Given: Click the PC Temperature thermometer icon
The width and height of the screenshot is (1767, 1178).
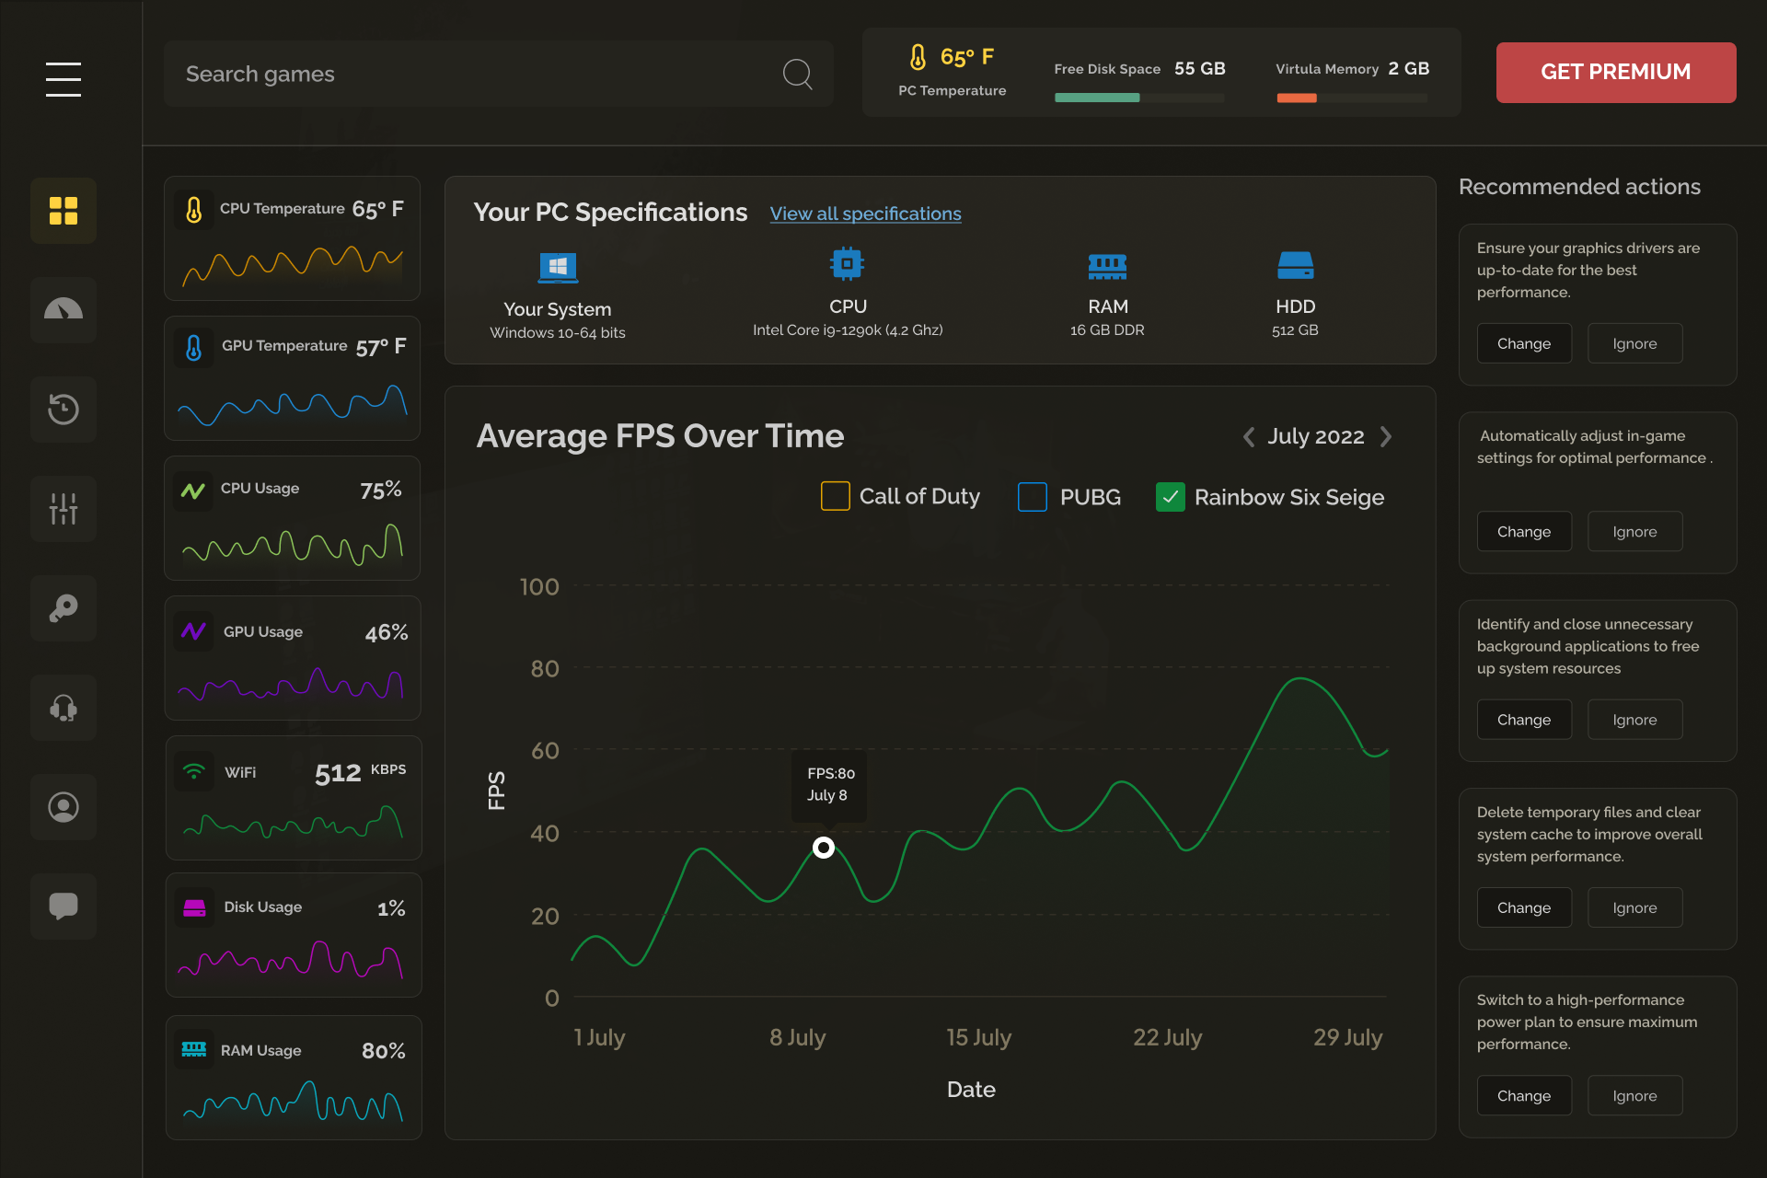Looking at the screenshot, I should pos(917,57).
